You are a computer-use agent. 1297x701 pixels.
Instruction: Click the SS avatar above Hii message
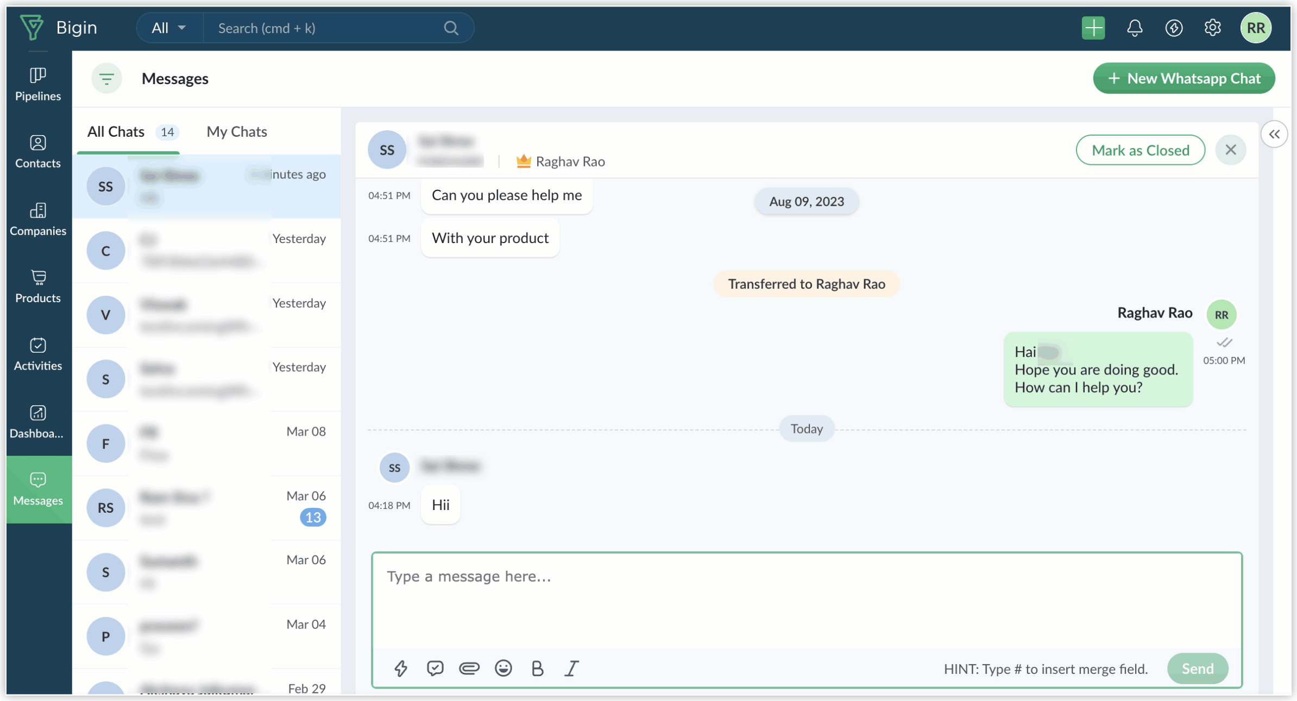(x=394, y=468)
